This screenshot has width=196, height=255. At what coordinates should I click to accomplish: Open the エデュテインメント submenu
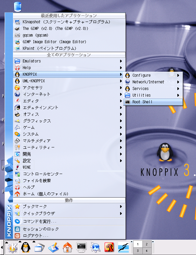pos(69,108)
